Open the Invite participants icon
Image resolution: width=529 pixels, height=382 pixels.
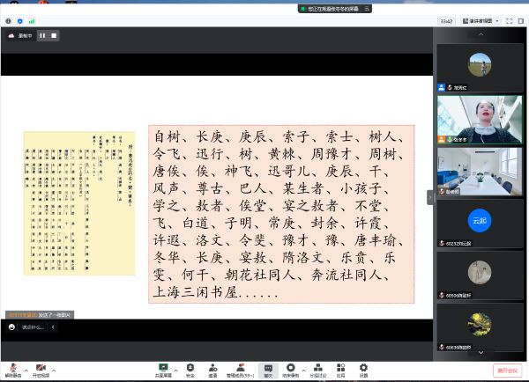click(213, 369)
